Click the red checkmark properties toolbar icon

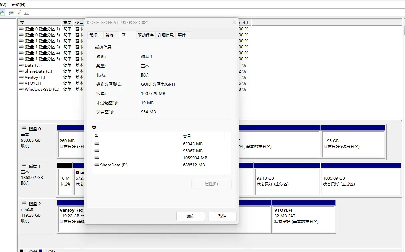coord(19,13)
